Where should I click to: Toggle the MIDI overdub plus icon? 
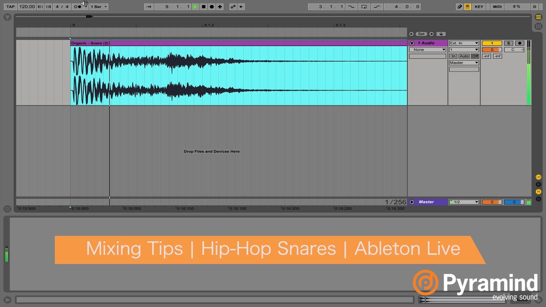pos(220,6)
